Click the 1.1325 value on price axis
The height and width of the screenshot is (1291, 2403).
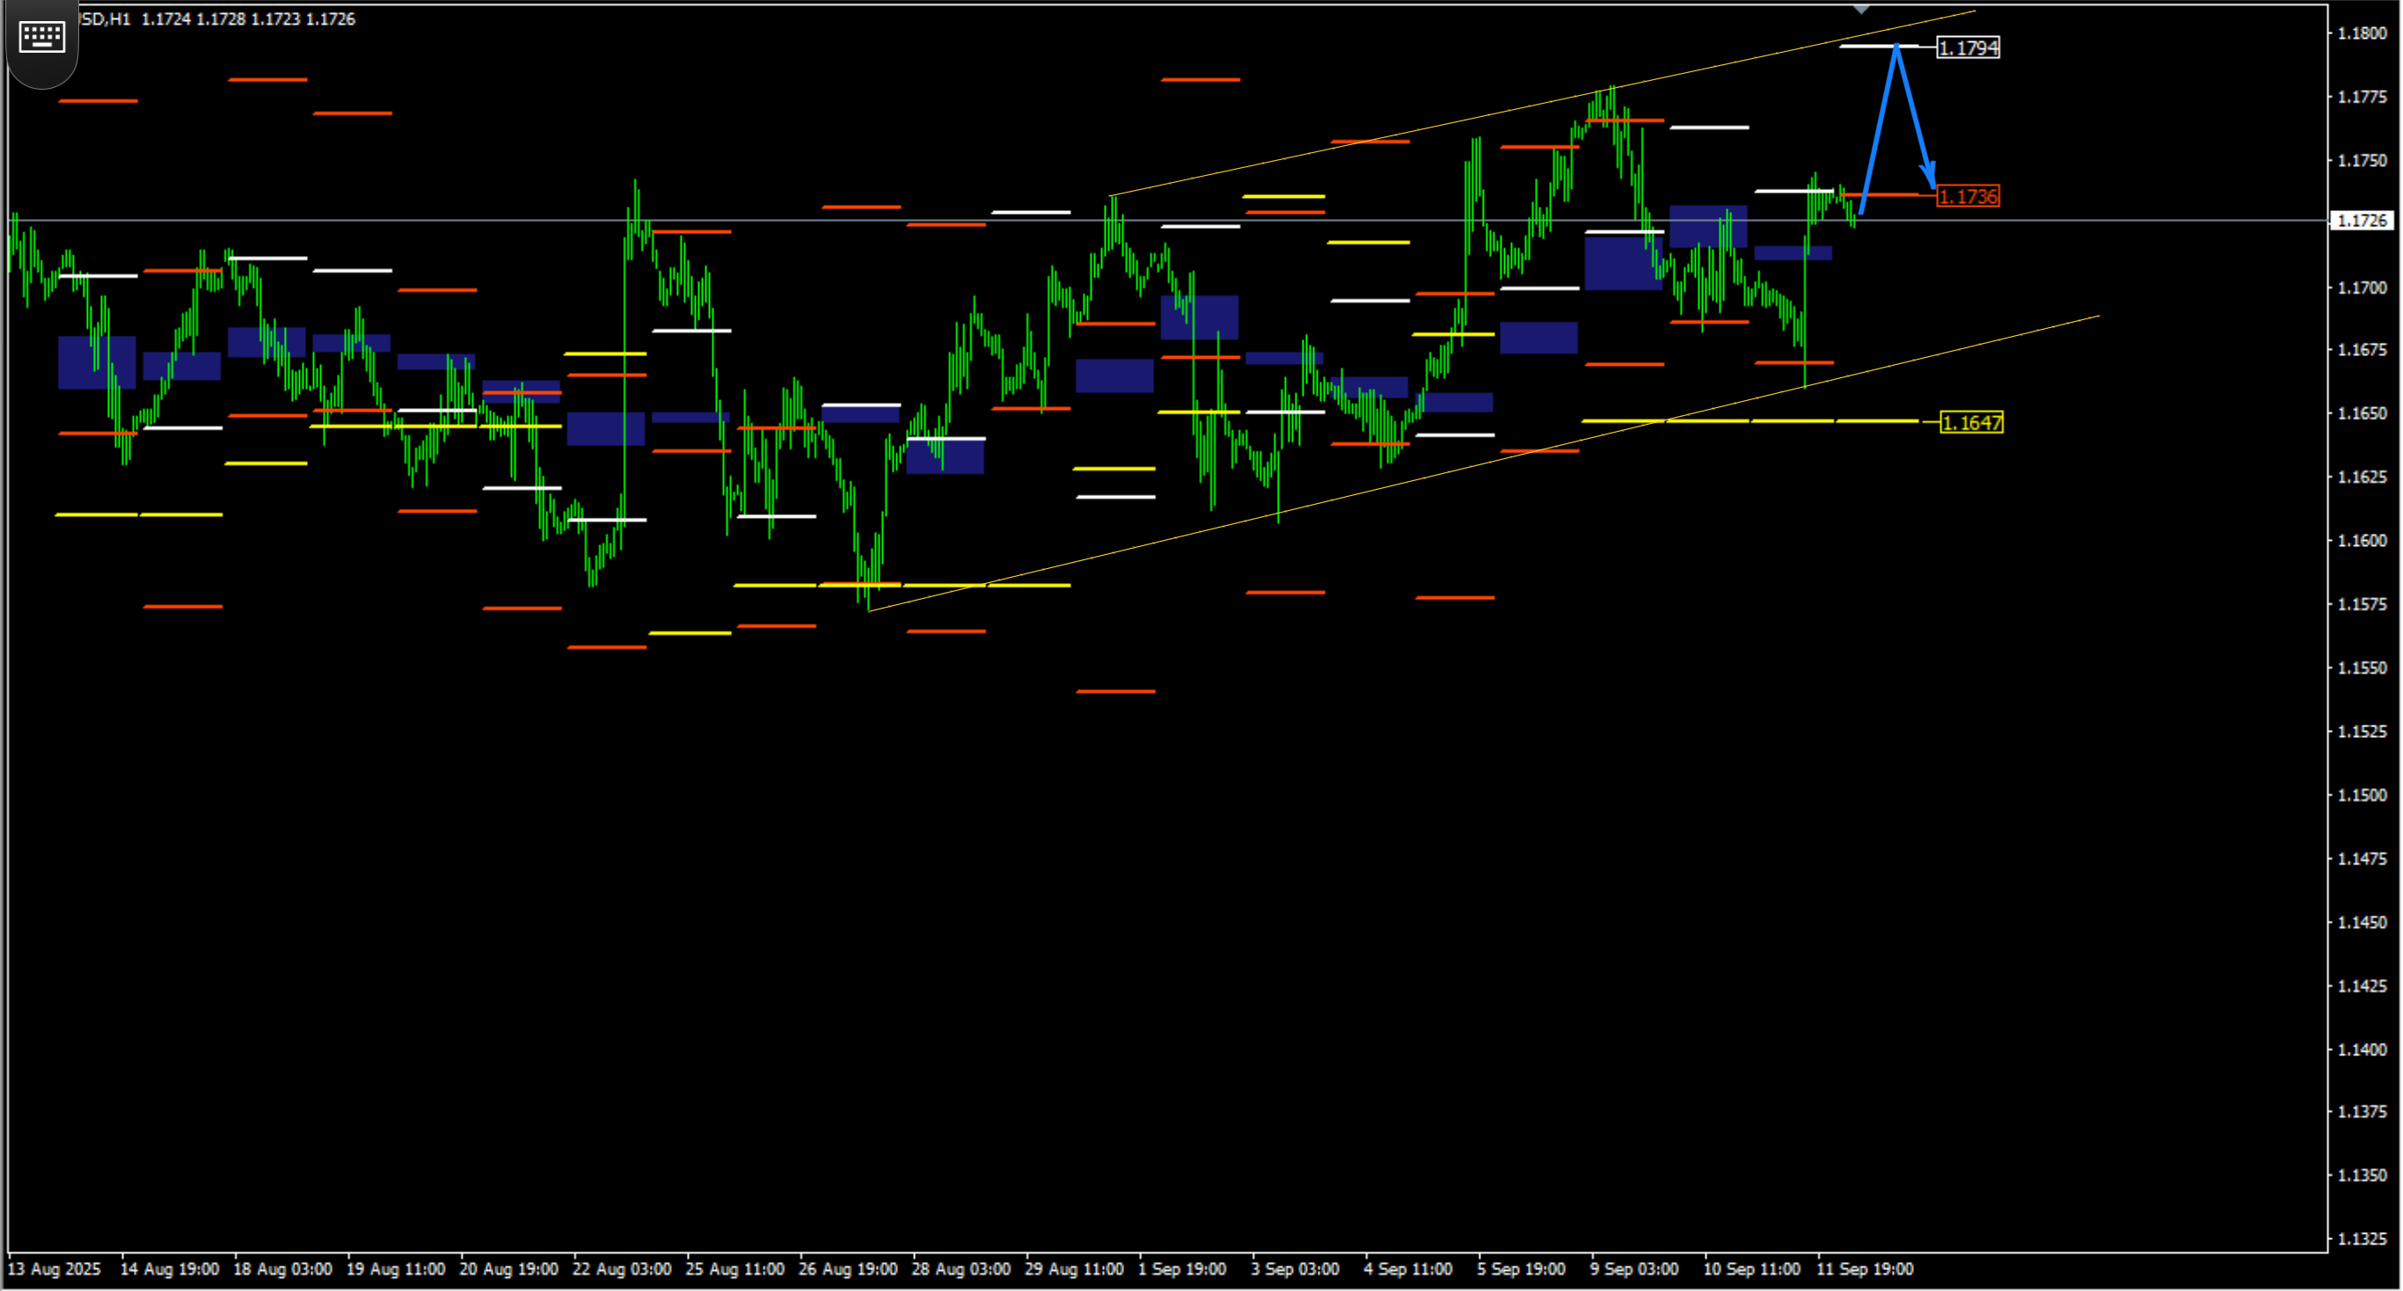click(x=2362, y=1239)
